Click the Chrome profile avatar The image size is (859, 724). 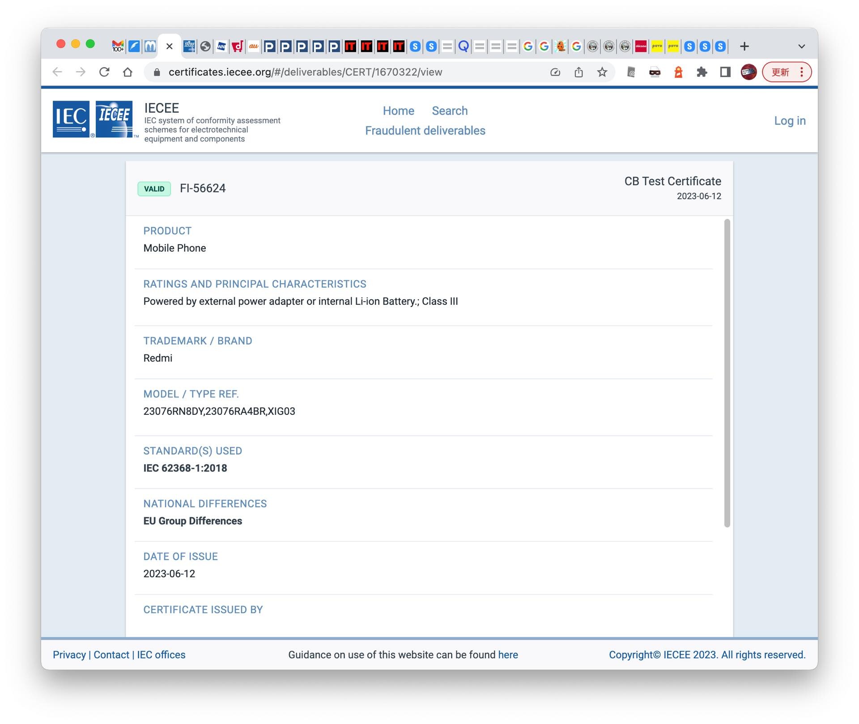[748, 72]
